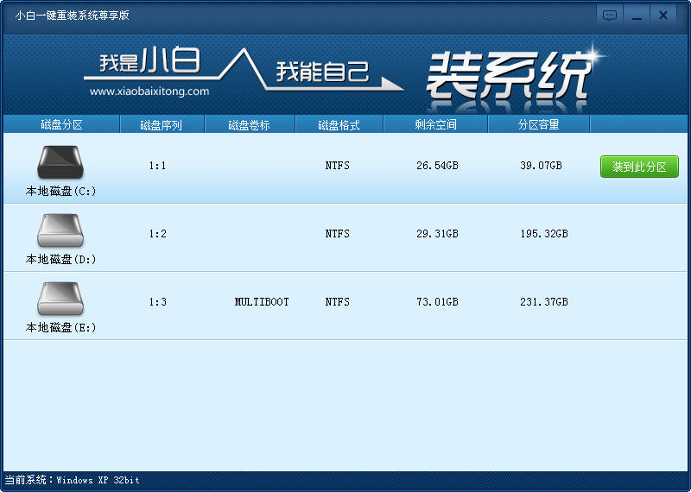Image resolution: width=691 pixels, height=492 pixels.
Task: Click the 磁盘序列 column header
Action: click(x=162, y=125)
